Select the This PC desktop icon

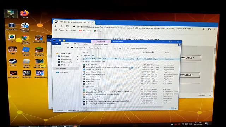11,14
